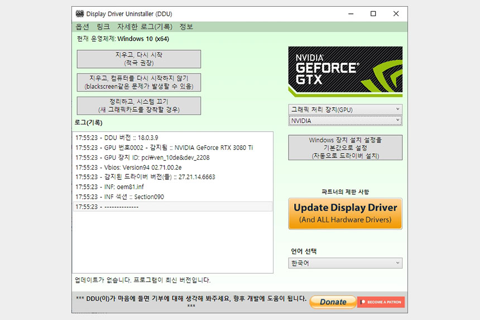480x320 pixels.
Task: Select the DDU 버전 :: 18.0.3.9 log row
Action: point(172,137)
